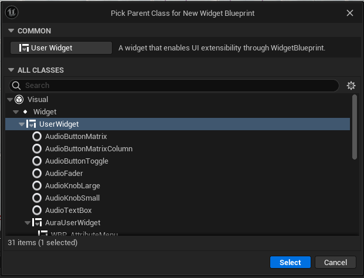Click the AuraUserWidget blueprint icon
This screenshot has width=364, height=278.
37,223
